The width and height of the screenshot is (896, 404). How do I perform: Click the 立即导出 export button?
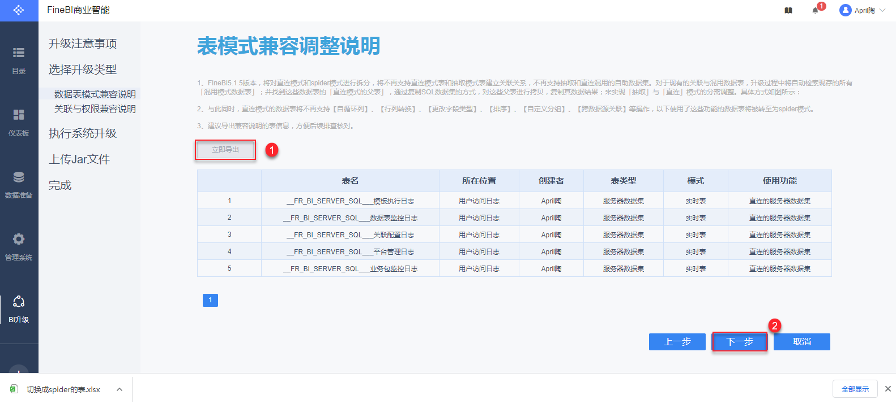click(225, 150)
